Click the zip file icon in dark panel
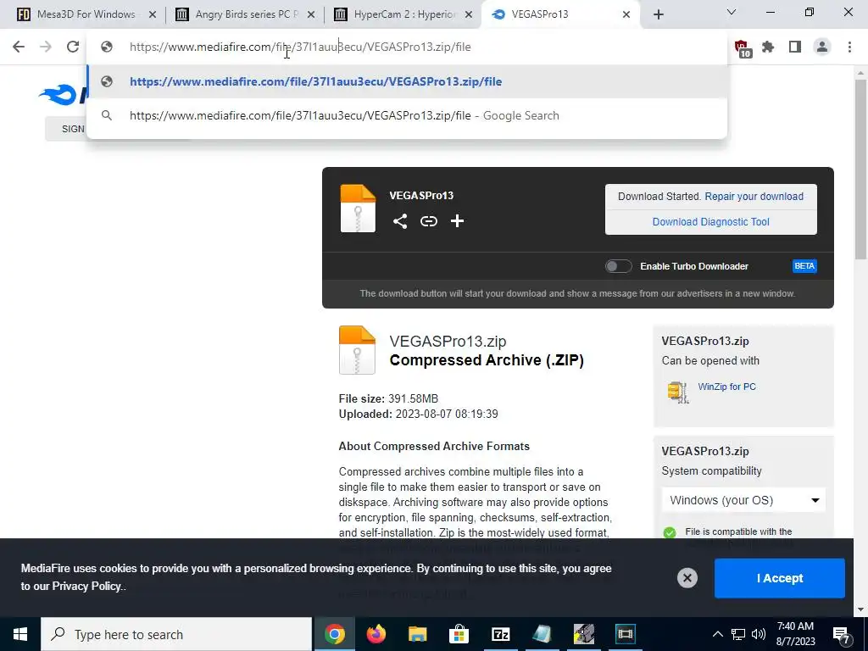This screenshot has width=868, height=651. (x=358, y=209)
